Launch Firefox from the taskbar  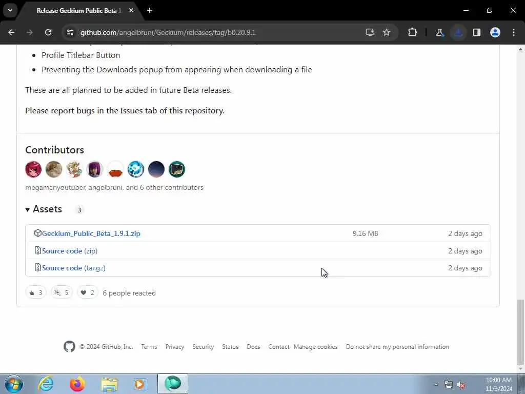[x=77, y=384]
